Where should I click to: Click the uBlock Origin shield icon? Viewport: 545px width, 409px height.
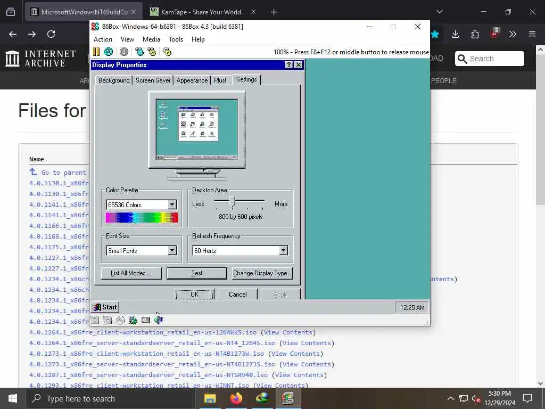pos(494,34)
